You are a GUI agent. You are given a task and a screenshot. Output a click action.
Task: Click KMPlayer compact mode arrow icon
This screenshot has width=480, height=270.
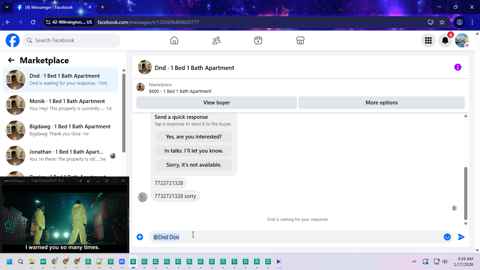click(x=89, y=181)
